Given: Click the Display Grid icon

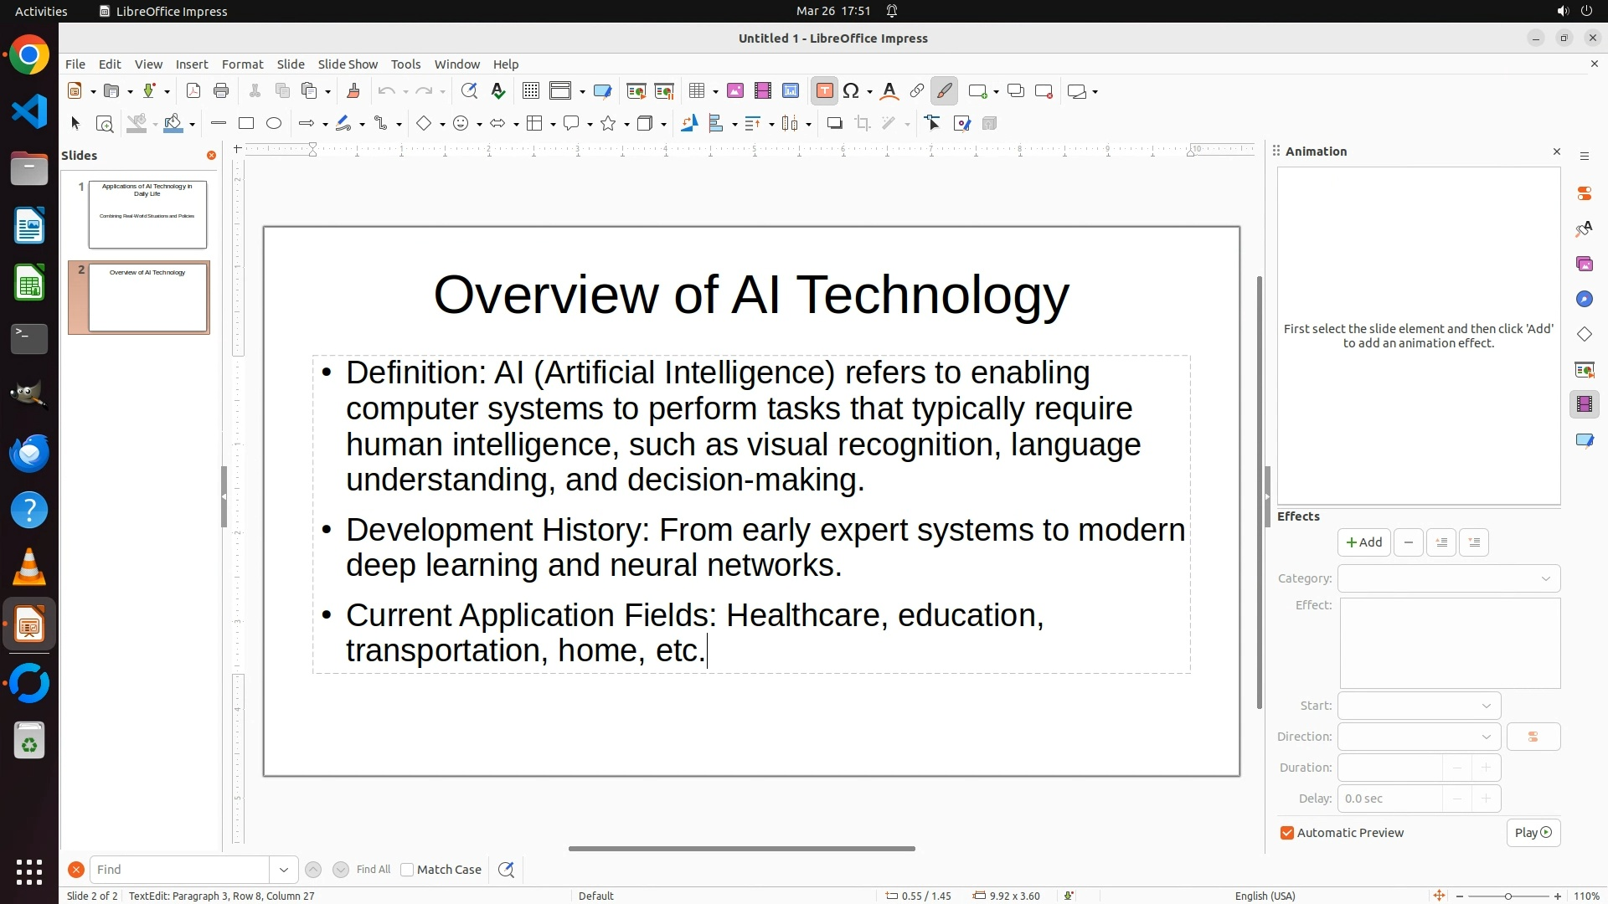Looking at the screenshot, I should pyautogui.click(x=530, y=91).
